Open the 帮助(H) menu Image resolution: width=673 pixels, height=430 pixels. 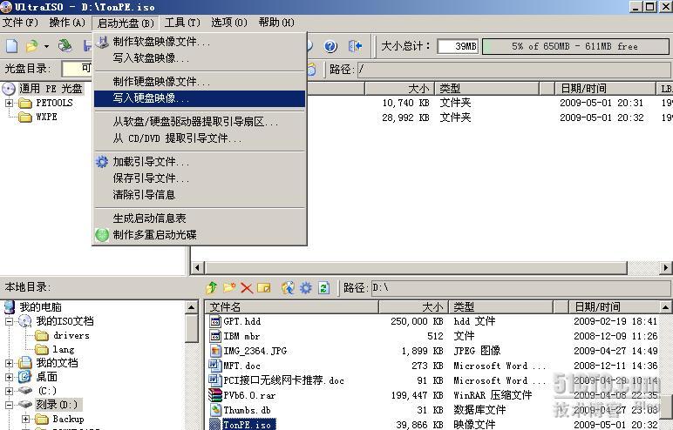click(276, 23)
